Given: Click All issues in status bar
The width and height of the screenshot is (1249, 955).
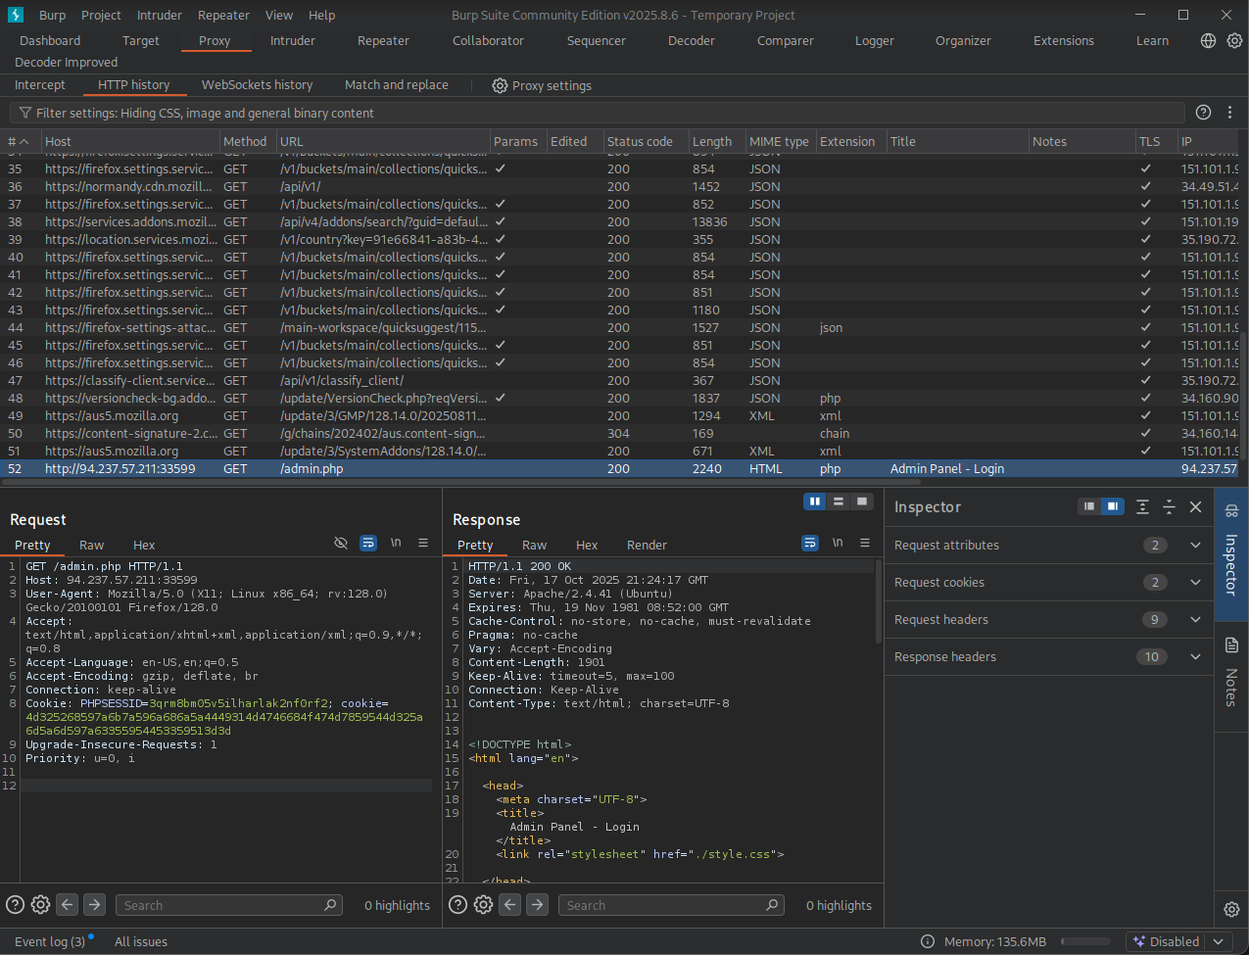Looking at the screenshot, I should (141, 941).
